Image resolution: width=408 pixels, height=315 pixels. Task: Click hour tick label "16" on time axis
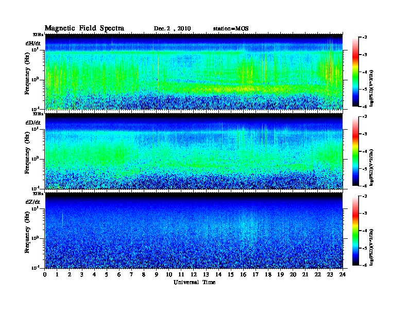pos(243,275)
